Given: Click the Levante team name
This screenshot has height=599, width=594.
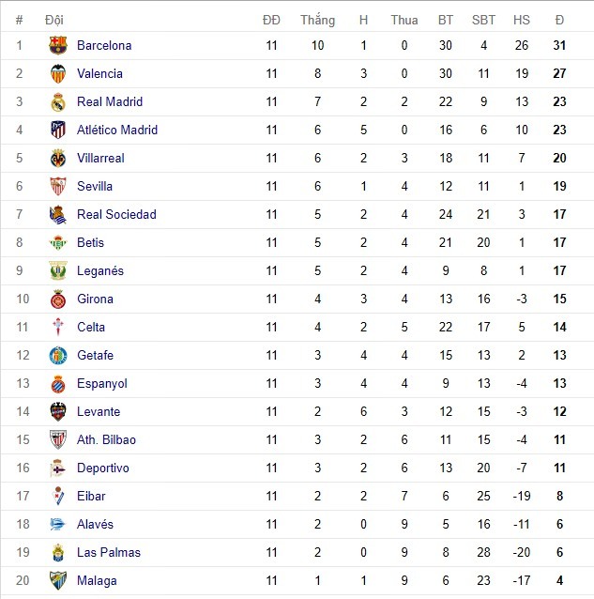Looking at the screenshot, I should tap(98, 411).
